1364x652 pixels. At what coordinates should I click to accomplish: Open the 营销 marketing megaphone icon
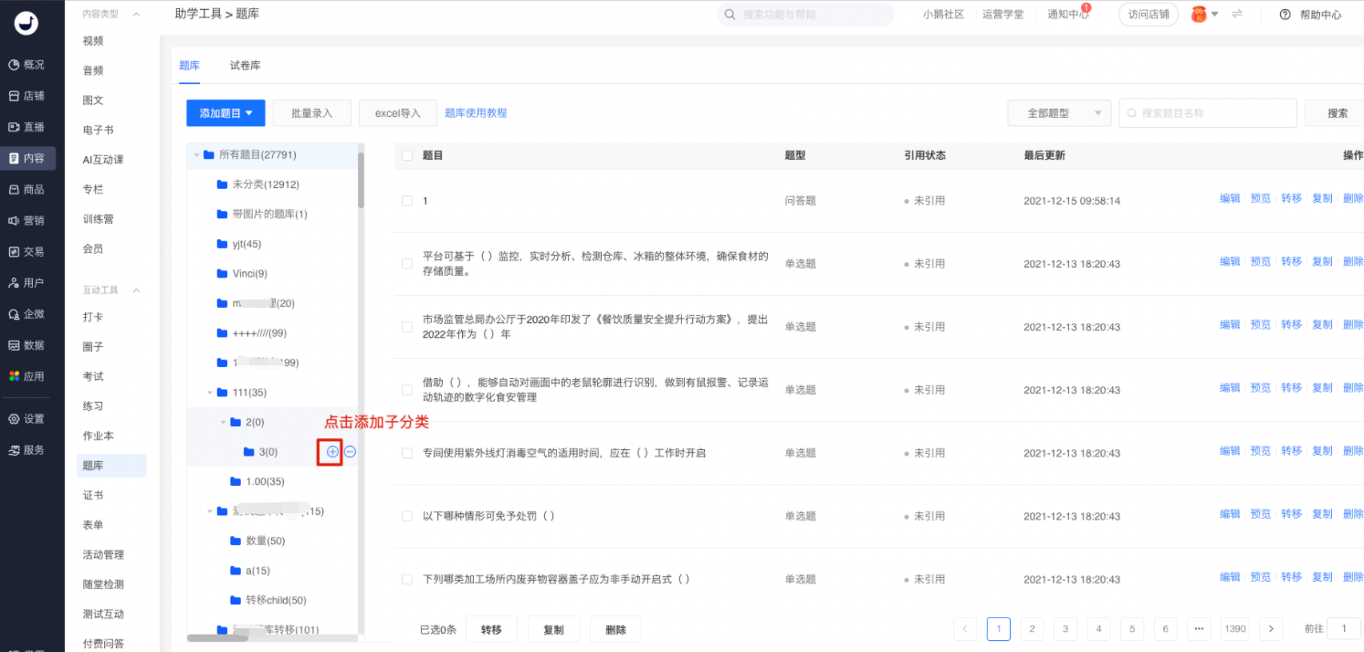point(14,221)
